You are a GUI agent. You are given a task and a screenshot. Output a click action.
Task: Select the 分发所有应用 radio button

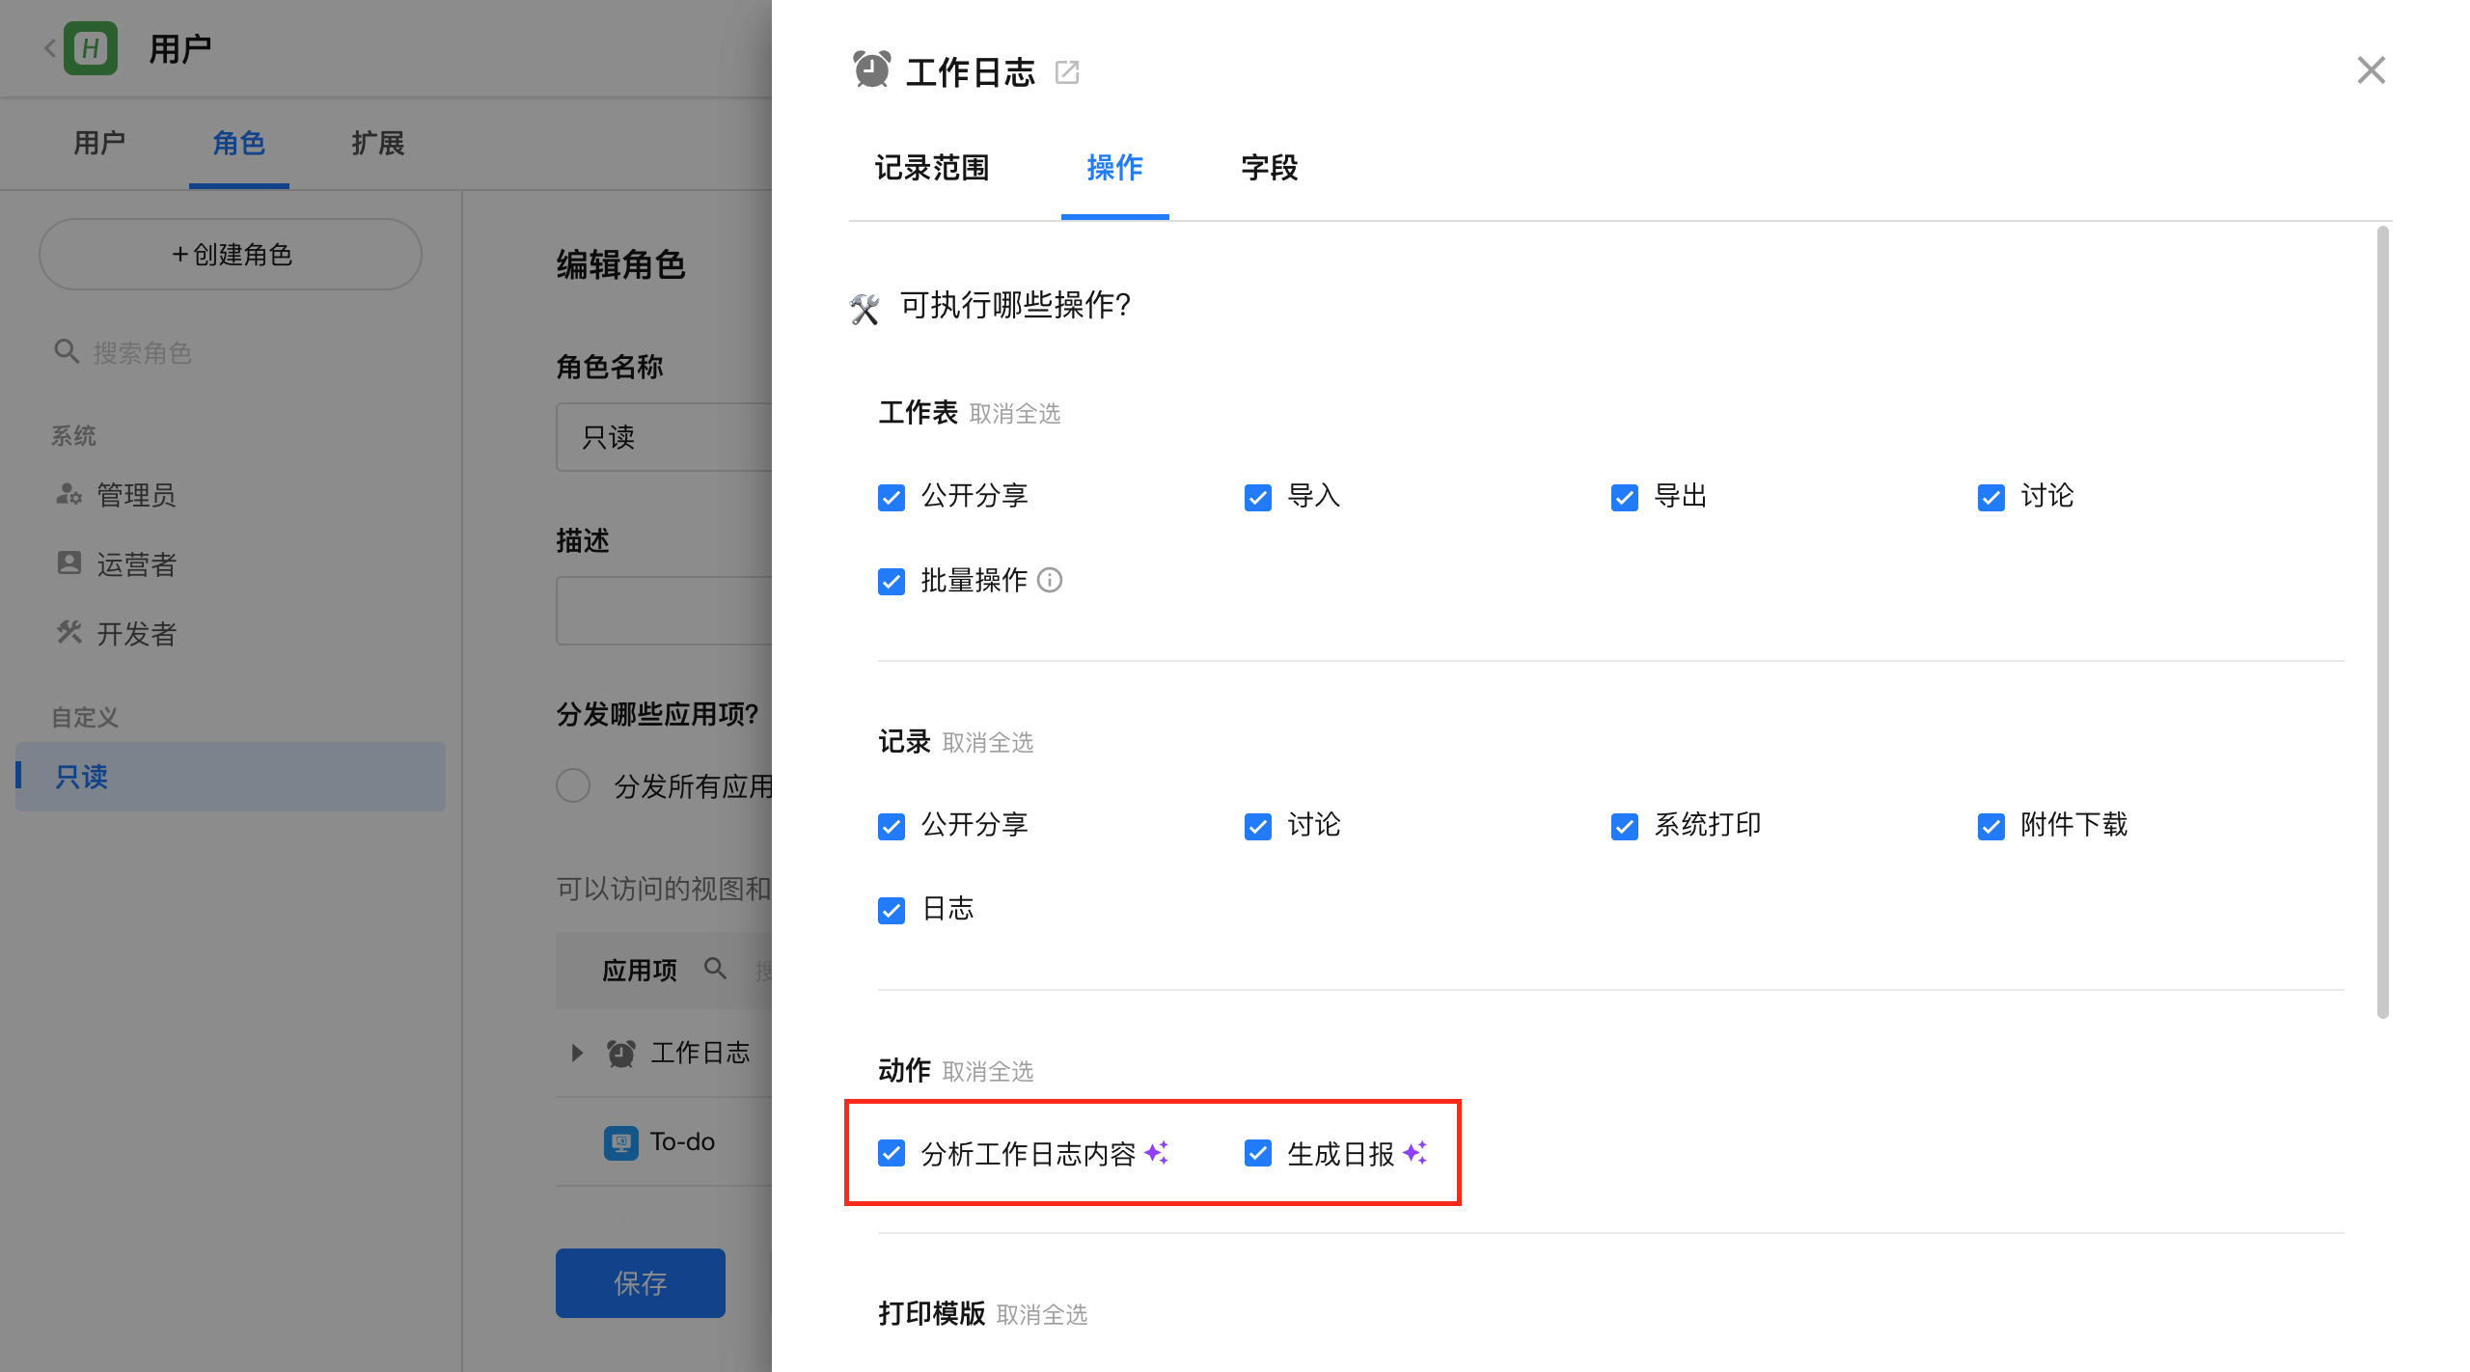(573, 785)
